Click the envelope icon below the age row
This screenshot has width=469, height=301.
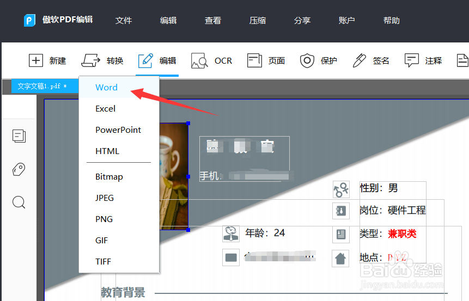click(x=231, y=257)
